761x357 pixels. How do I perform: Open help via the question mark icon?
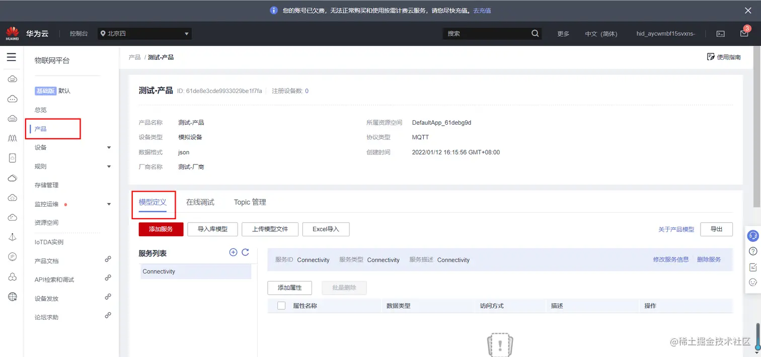coord(753,250)
